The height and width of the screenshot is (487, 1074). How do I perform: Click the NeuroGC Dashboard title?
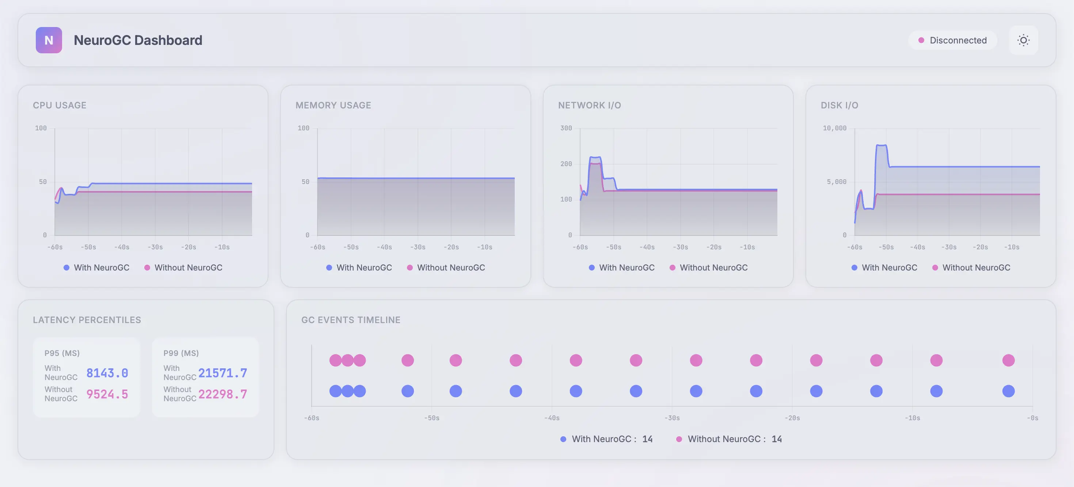coord(138,40)
